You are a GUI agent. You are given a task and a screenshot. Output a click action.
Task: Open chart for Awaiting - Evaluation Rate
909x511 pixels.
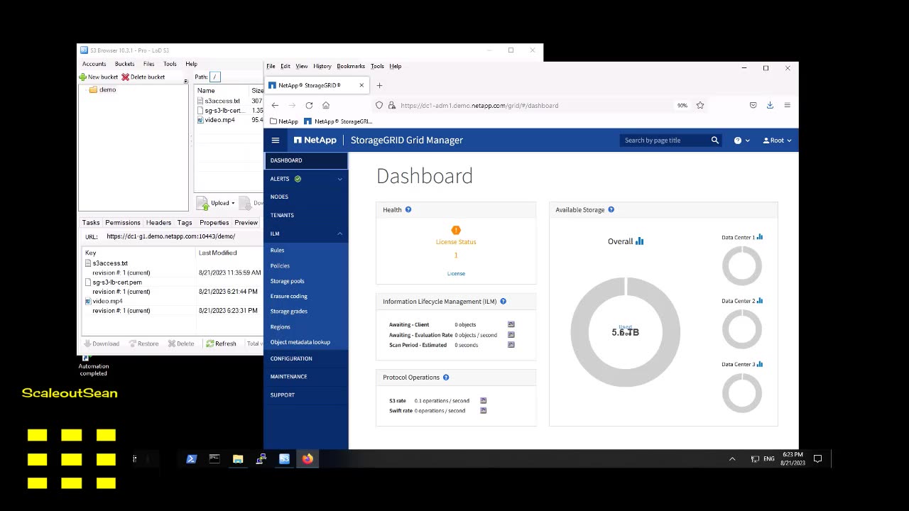click(x=511, y=335)
